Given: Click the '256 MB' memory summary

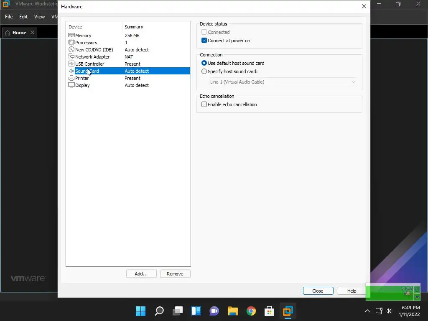Looking at the screenshot, I should click(x=132, y=36).
